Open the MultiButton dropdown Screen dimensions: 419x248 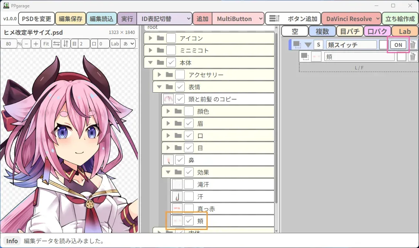238,19
